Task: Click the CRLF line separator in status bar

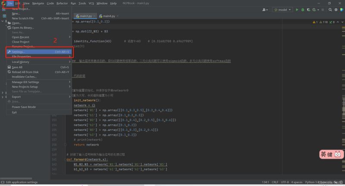Action: [x=275, y=182]
